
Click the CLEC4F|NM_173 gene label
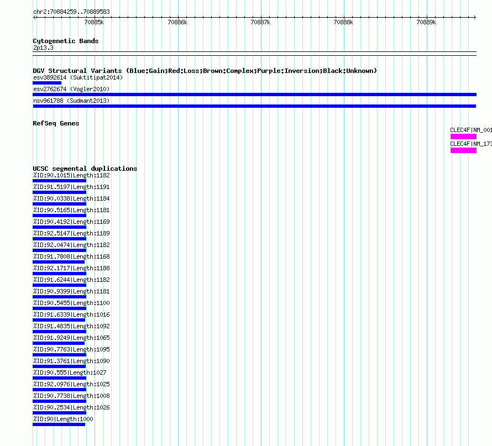point(471,144)
